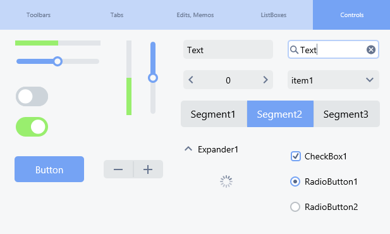Click the blue Button
This screenshot has width=390, height=234.
click(x=49, y=169)
